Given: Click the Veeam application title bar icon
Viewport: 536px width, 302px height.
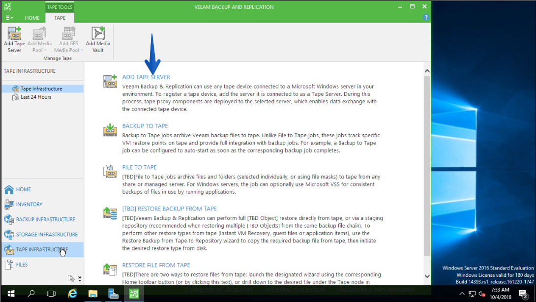Looking at the screenshot, I should (8, 6).
